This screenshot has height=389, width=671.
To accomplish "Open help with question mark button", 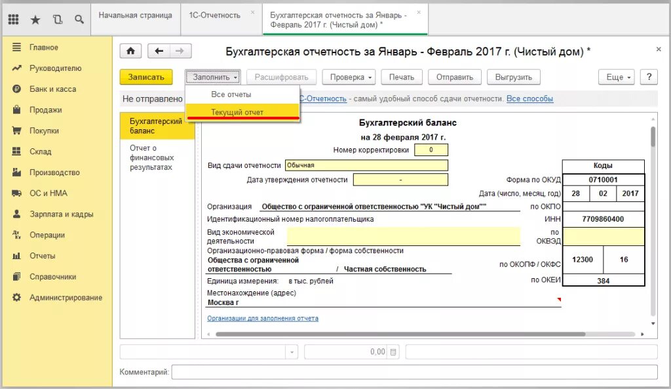I will 649,77.
